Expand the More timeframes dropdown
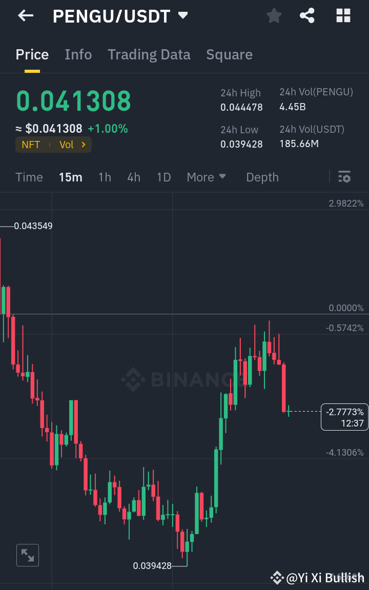 (206, 177)
